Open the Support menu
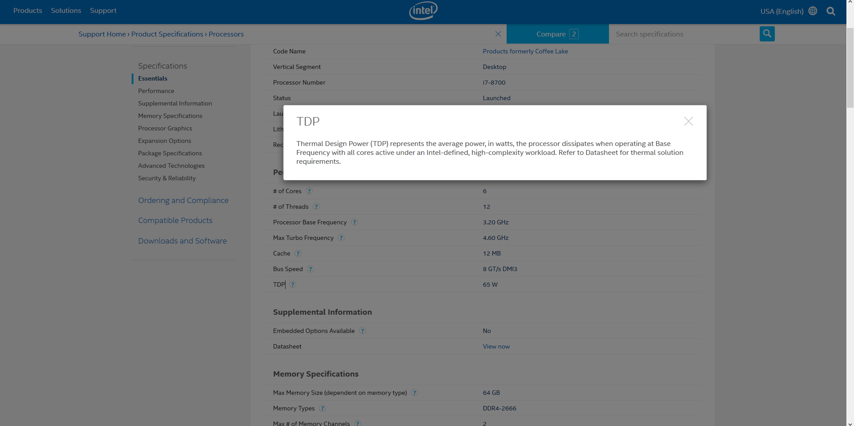Viewport: 854px width, 426px height. pos(103,10)
